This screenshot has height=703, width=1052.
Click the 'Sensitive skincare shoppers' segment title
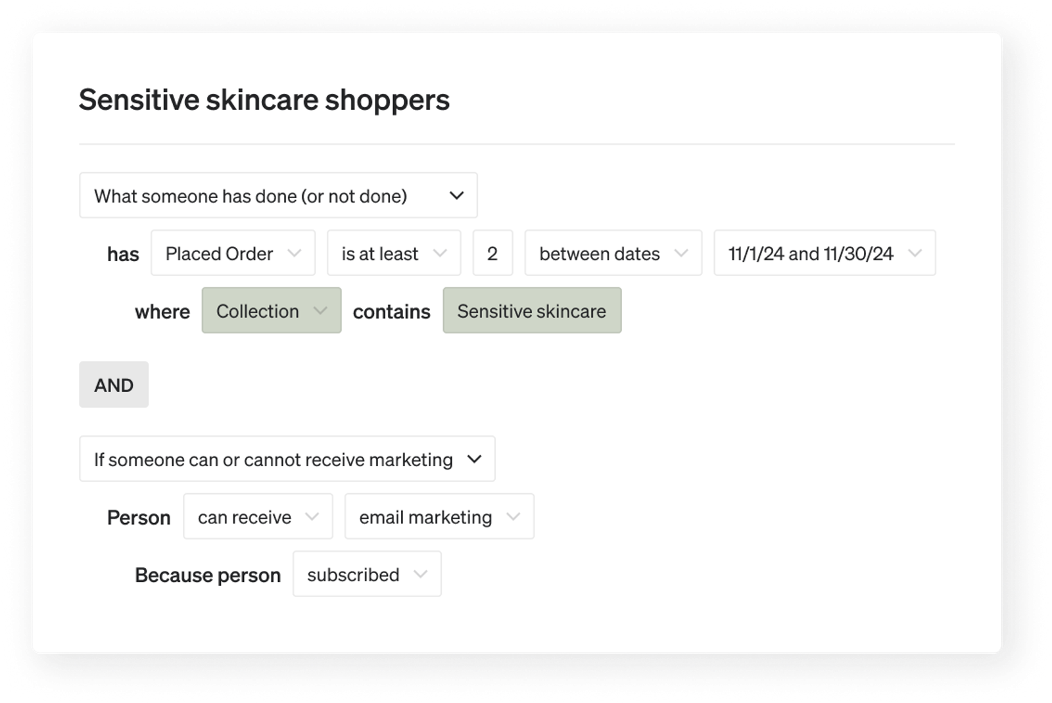(264, 100)
